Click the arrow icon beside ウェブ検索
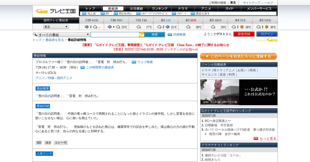Screen dimensions: 310x162 (x=134, y=62)
